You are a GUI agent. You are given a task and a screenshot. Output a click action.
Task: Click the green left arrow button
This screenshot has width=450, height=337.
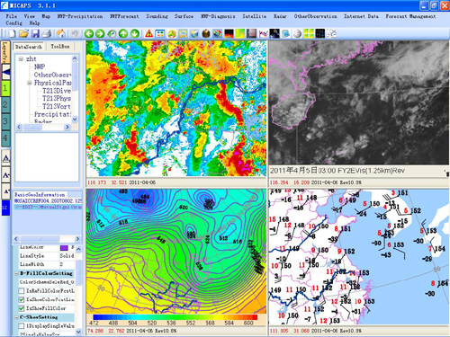tap(89, 33)
